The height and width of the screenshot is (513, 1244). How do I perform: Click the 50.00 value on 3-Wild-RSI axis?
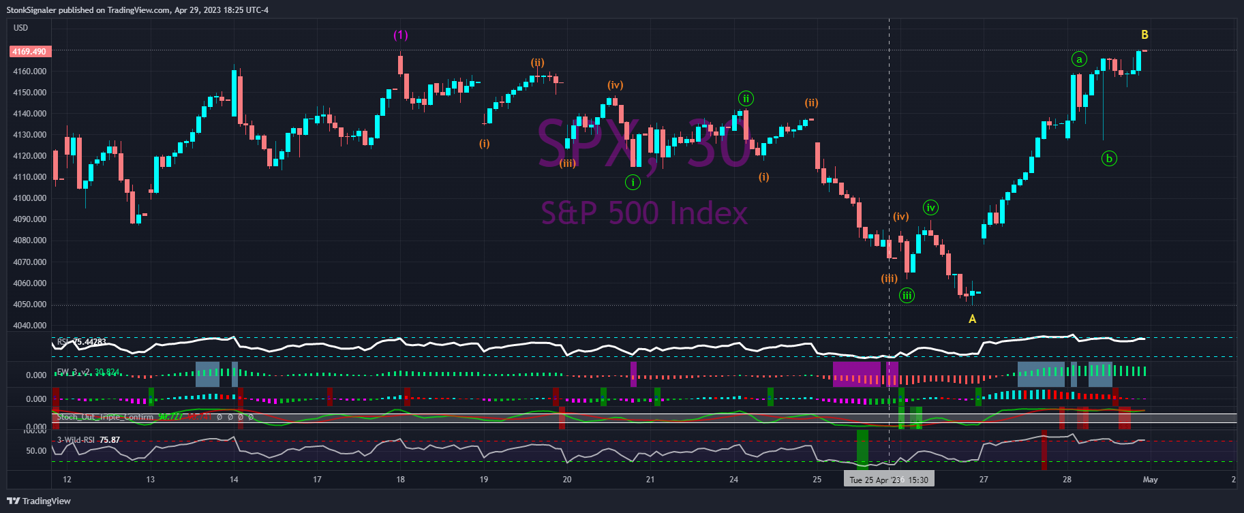36,451
